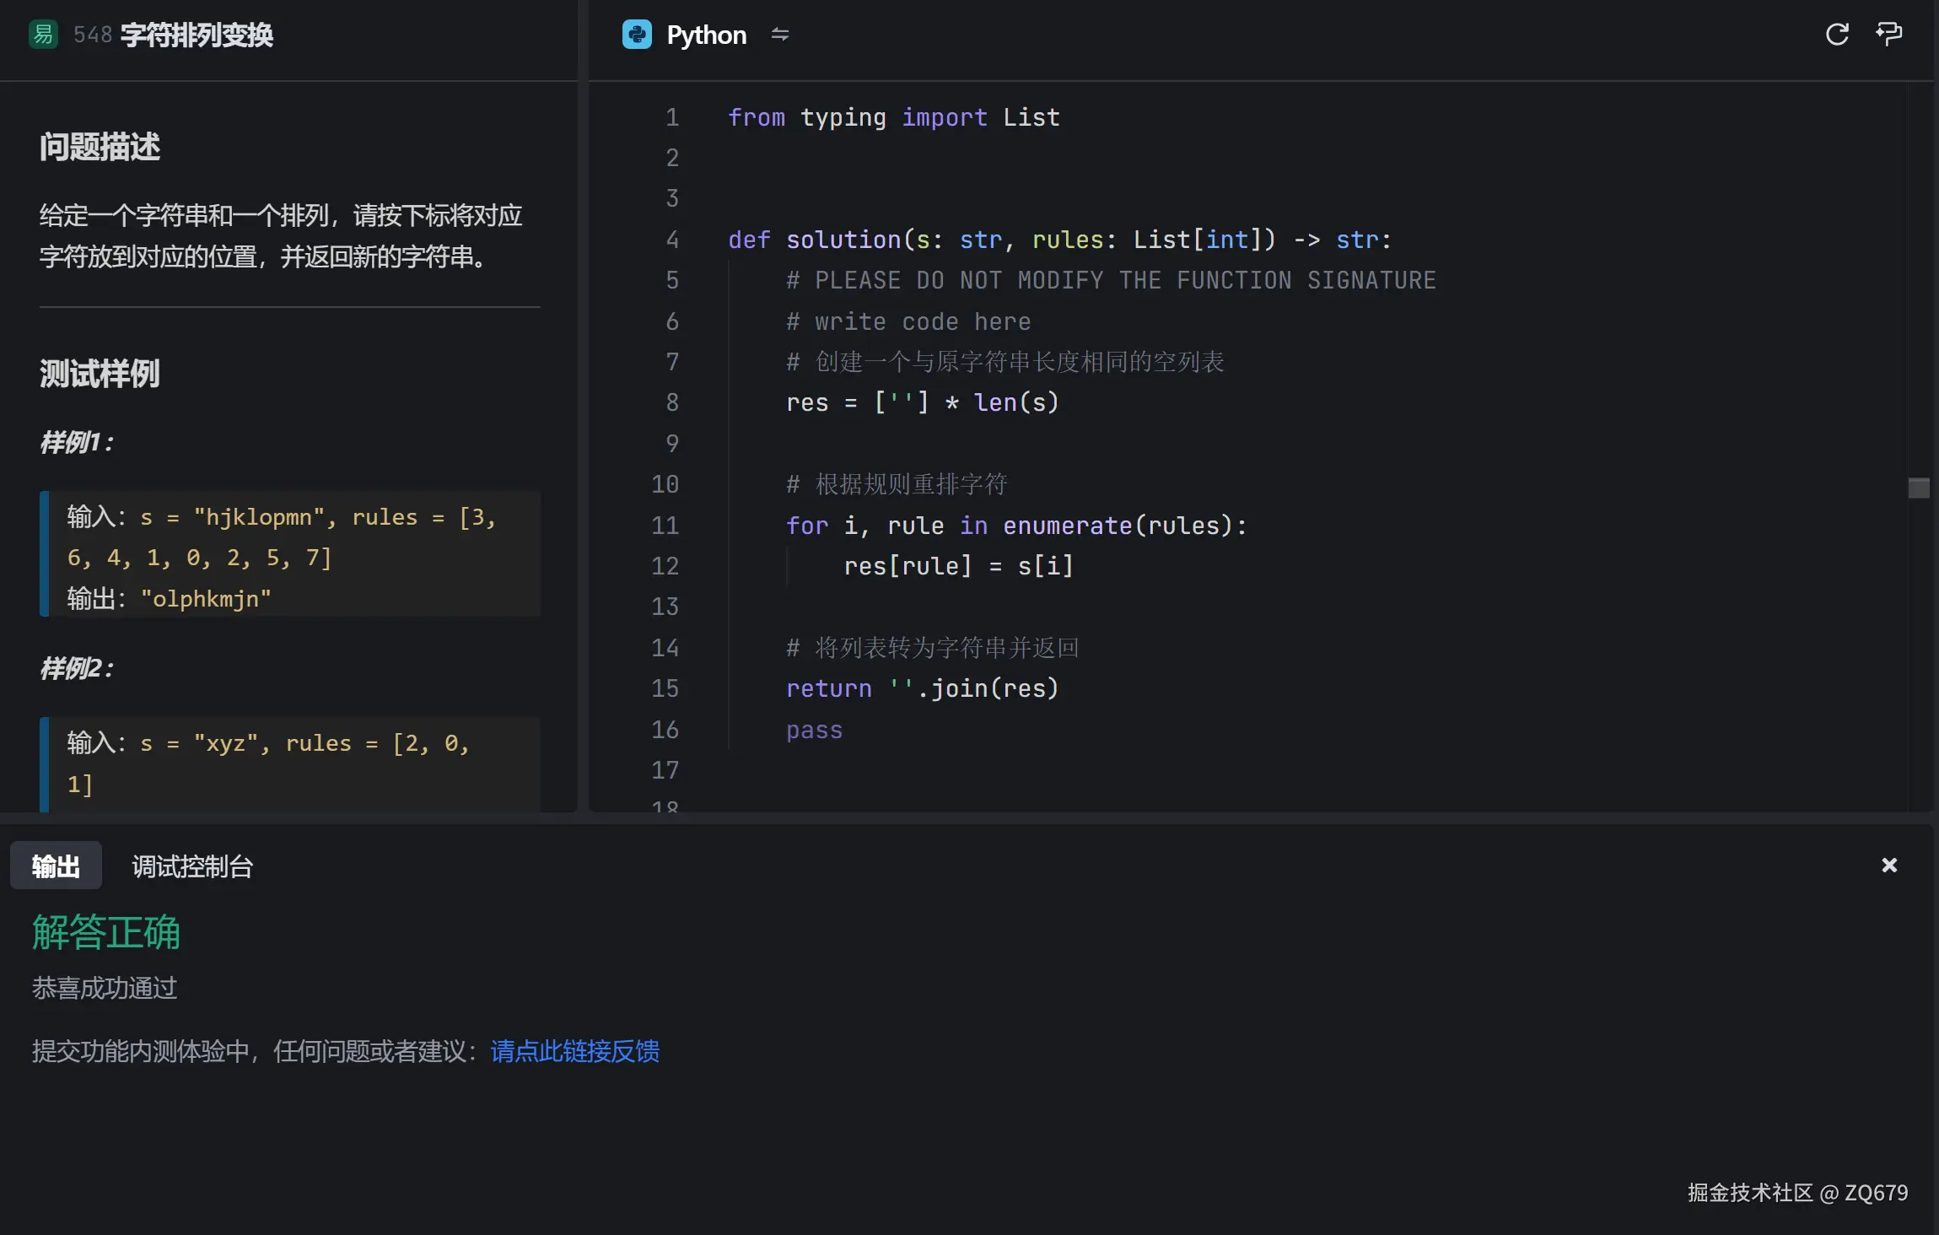Click the 解答正确 result heading
This screenshot has width=1939, height=1235.
tap(106, 932)
